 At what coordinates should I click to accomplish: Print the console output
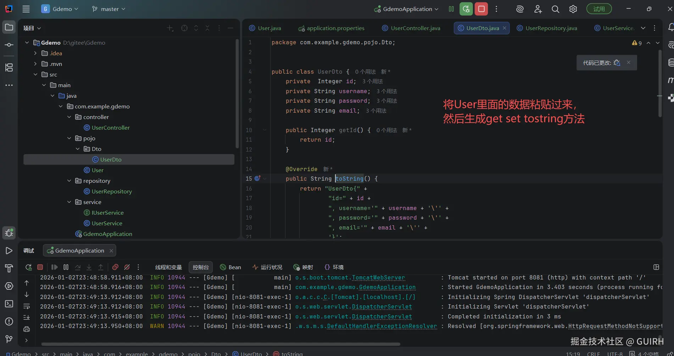point(27,329)
